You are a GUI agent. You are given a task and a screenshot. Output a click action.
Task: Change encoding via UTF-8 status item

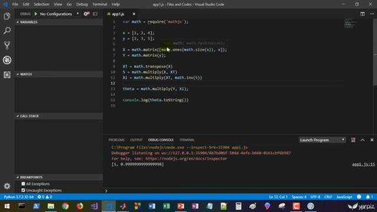click(x=315, y=197)
